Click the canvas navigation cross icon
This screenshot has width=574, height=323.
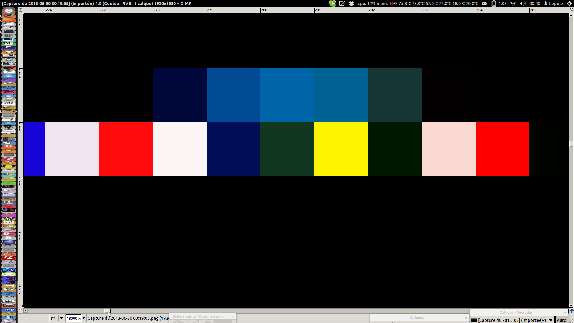tap(571, 311)
